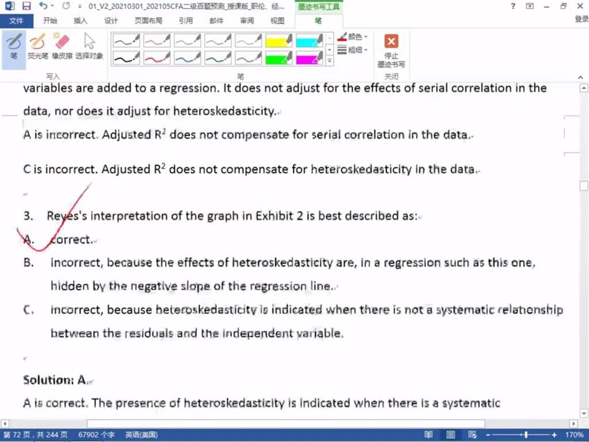
Task: Click Stop Inking (停止墨迹书写) button
Action: tap(391, 49)
